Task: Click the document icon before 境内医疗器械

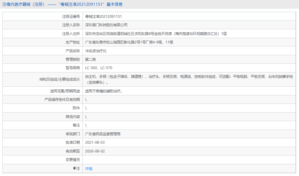Action: click(4, 4)
